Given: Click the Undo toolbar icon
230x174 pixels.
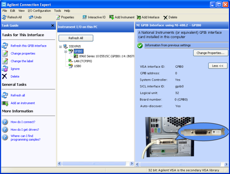Looking at the screenshot, I should point(31,17).
